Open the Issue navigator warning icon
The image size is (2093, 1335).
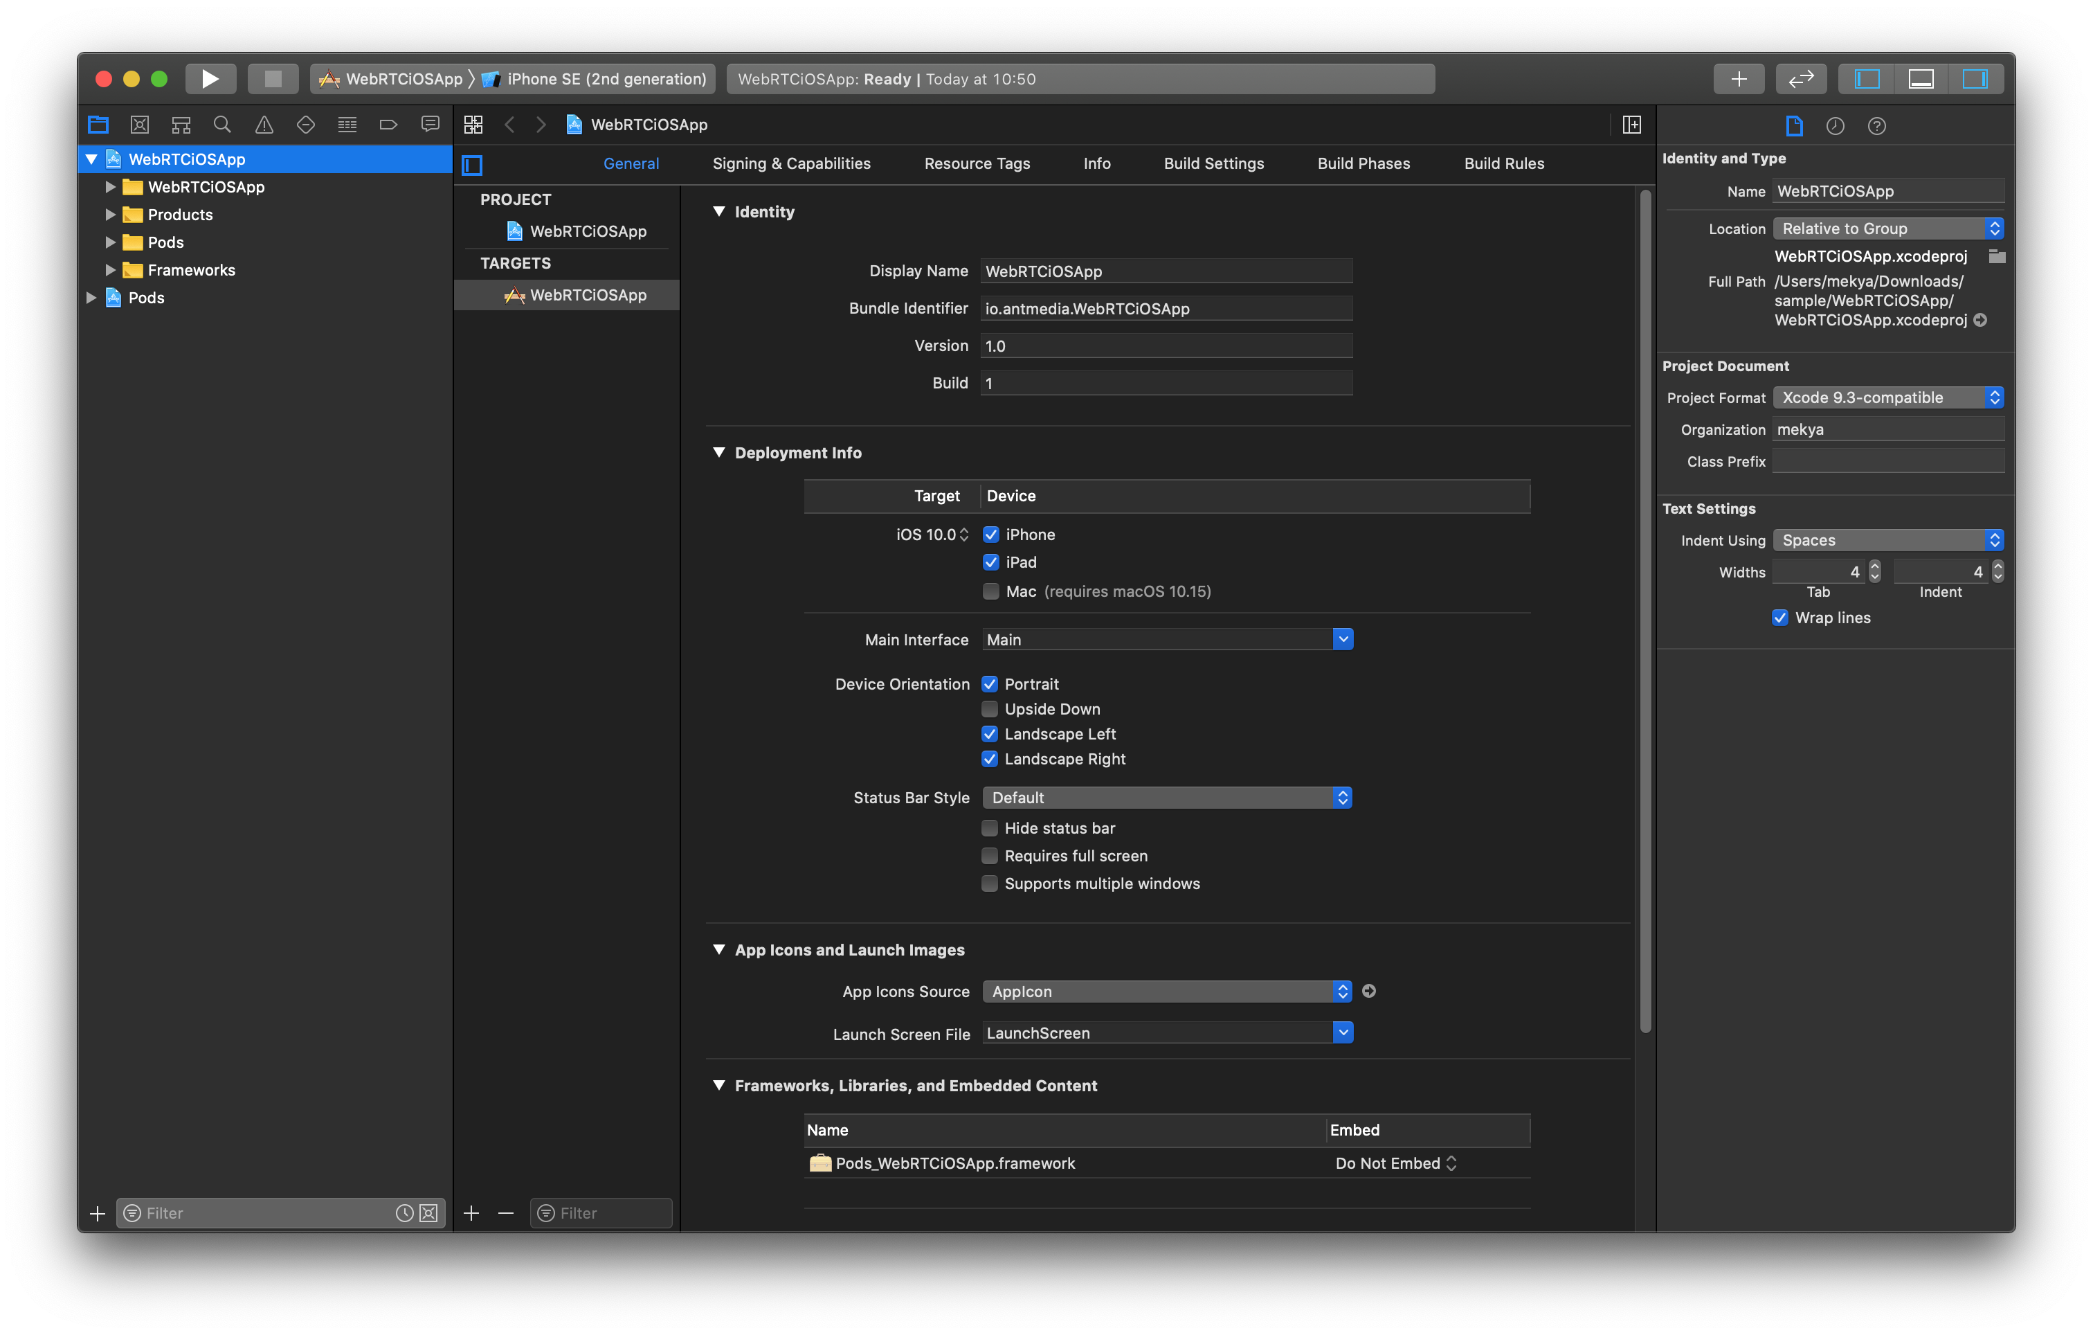tap(264, 125)
